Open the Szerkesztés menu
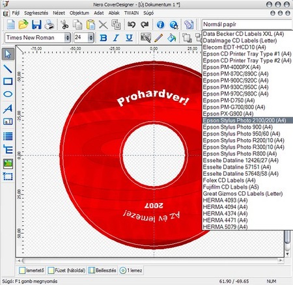 pos(36,13)
